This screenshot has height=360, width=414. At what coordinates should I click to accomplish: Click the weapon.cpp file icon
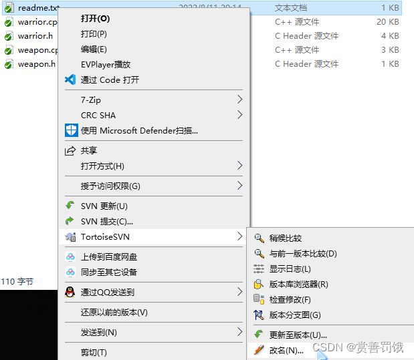[9, 50]
